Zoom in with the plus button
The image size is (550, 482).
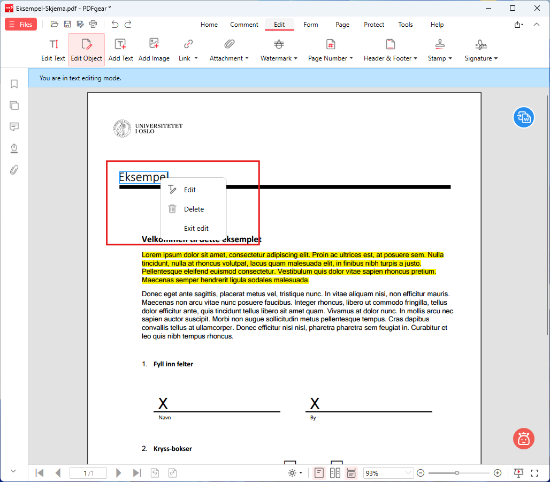498,473
